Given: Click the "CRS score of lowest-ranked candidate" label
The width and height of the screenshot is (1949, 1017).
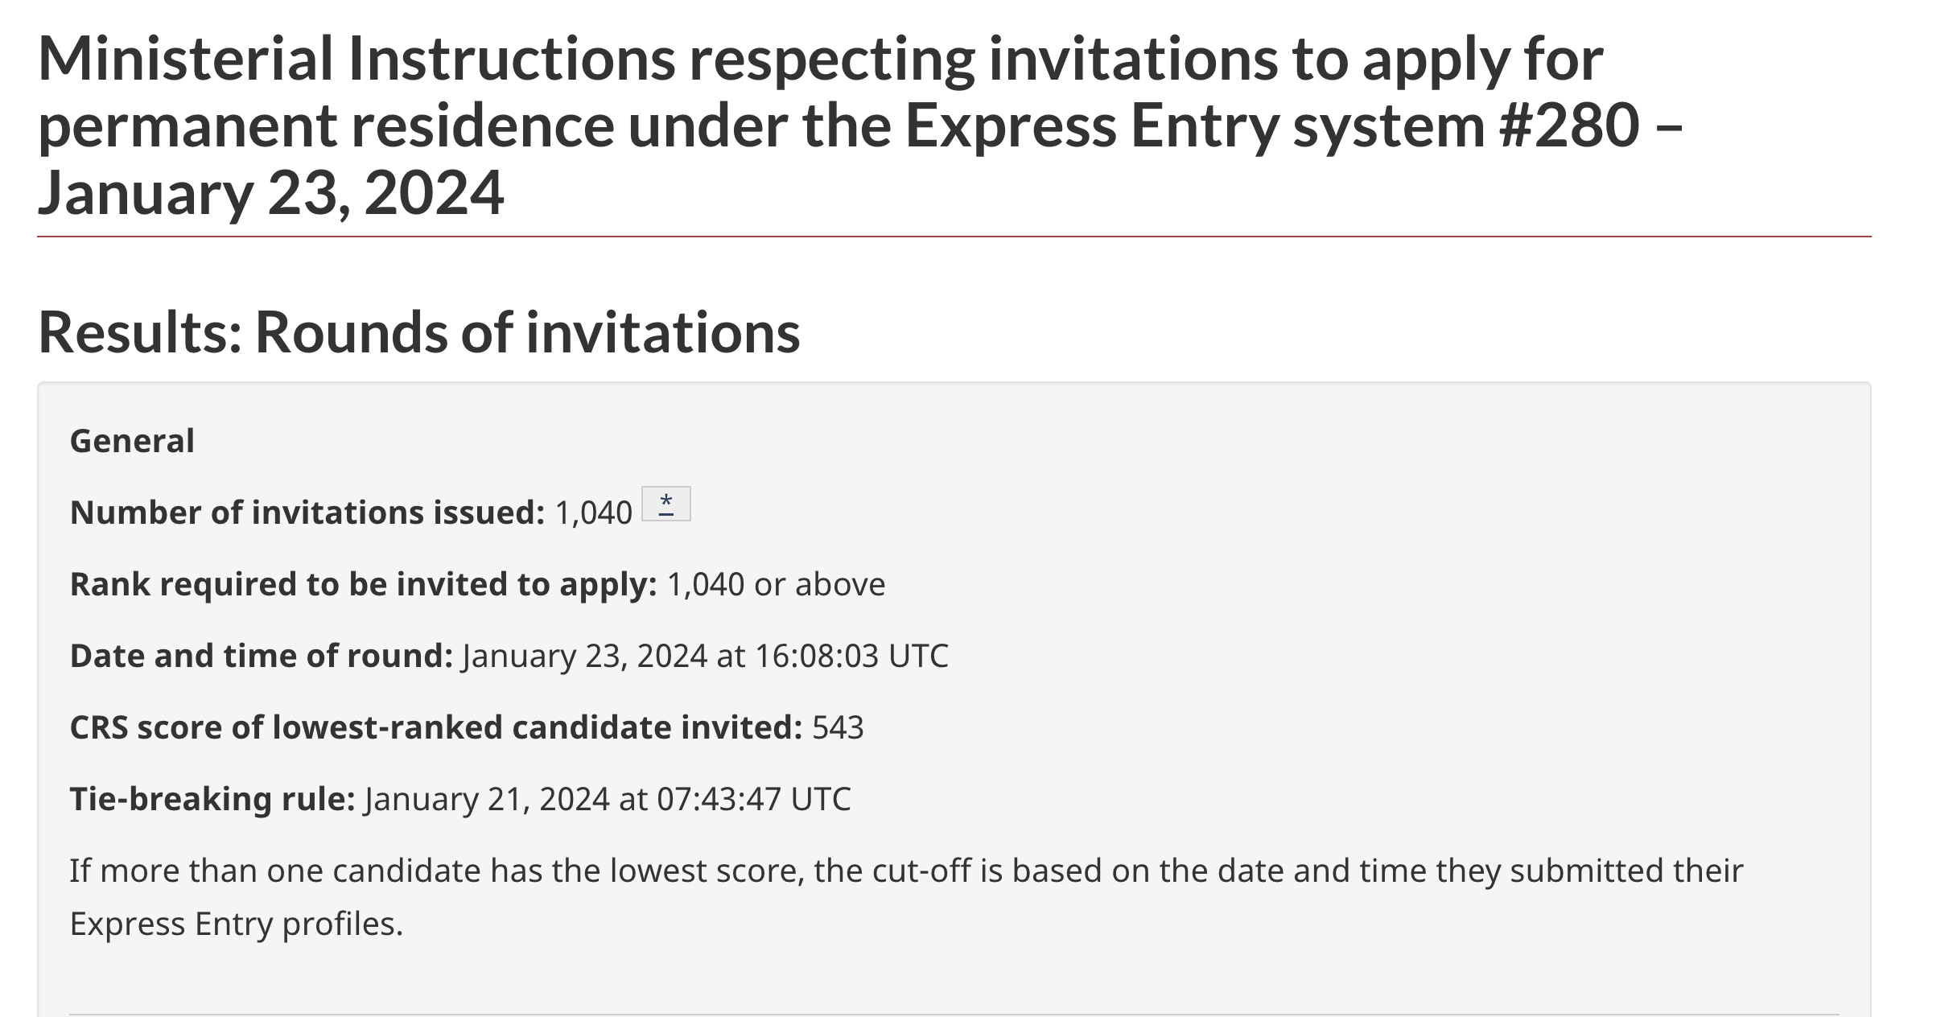Looking at the screenshot, I should [x=436, y=727].
